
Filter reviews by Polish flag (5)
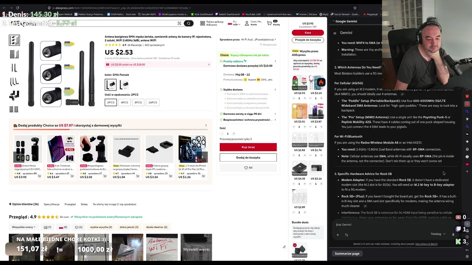coord(63,227)
